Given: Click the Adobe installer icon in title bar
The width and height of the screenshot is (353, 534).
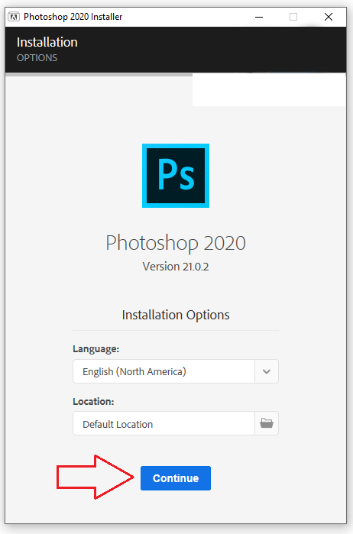Looking at the screenshot, I should (14, 16).
